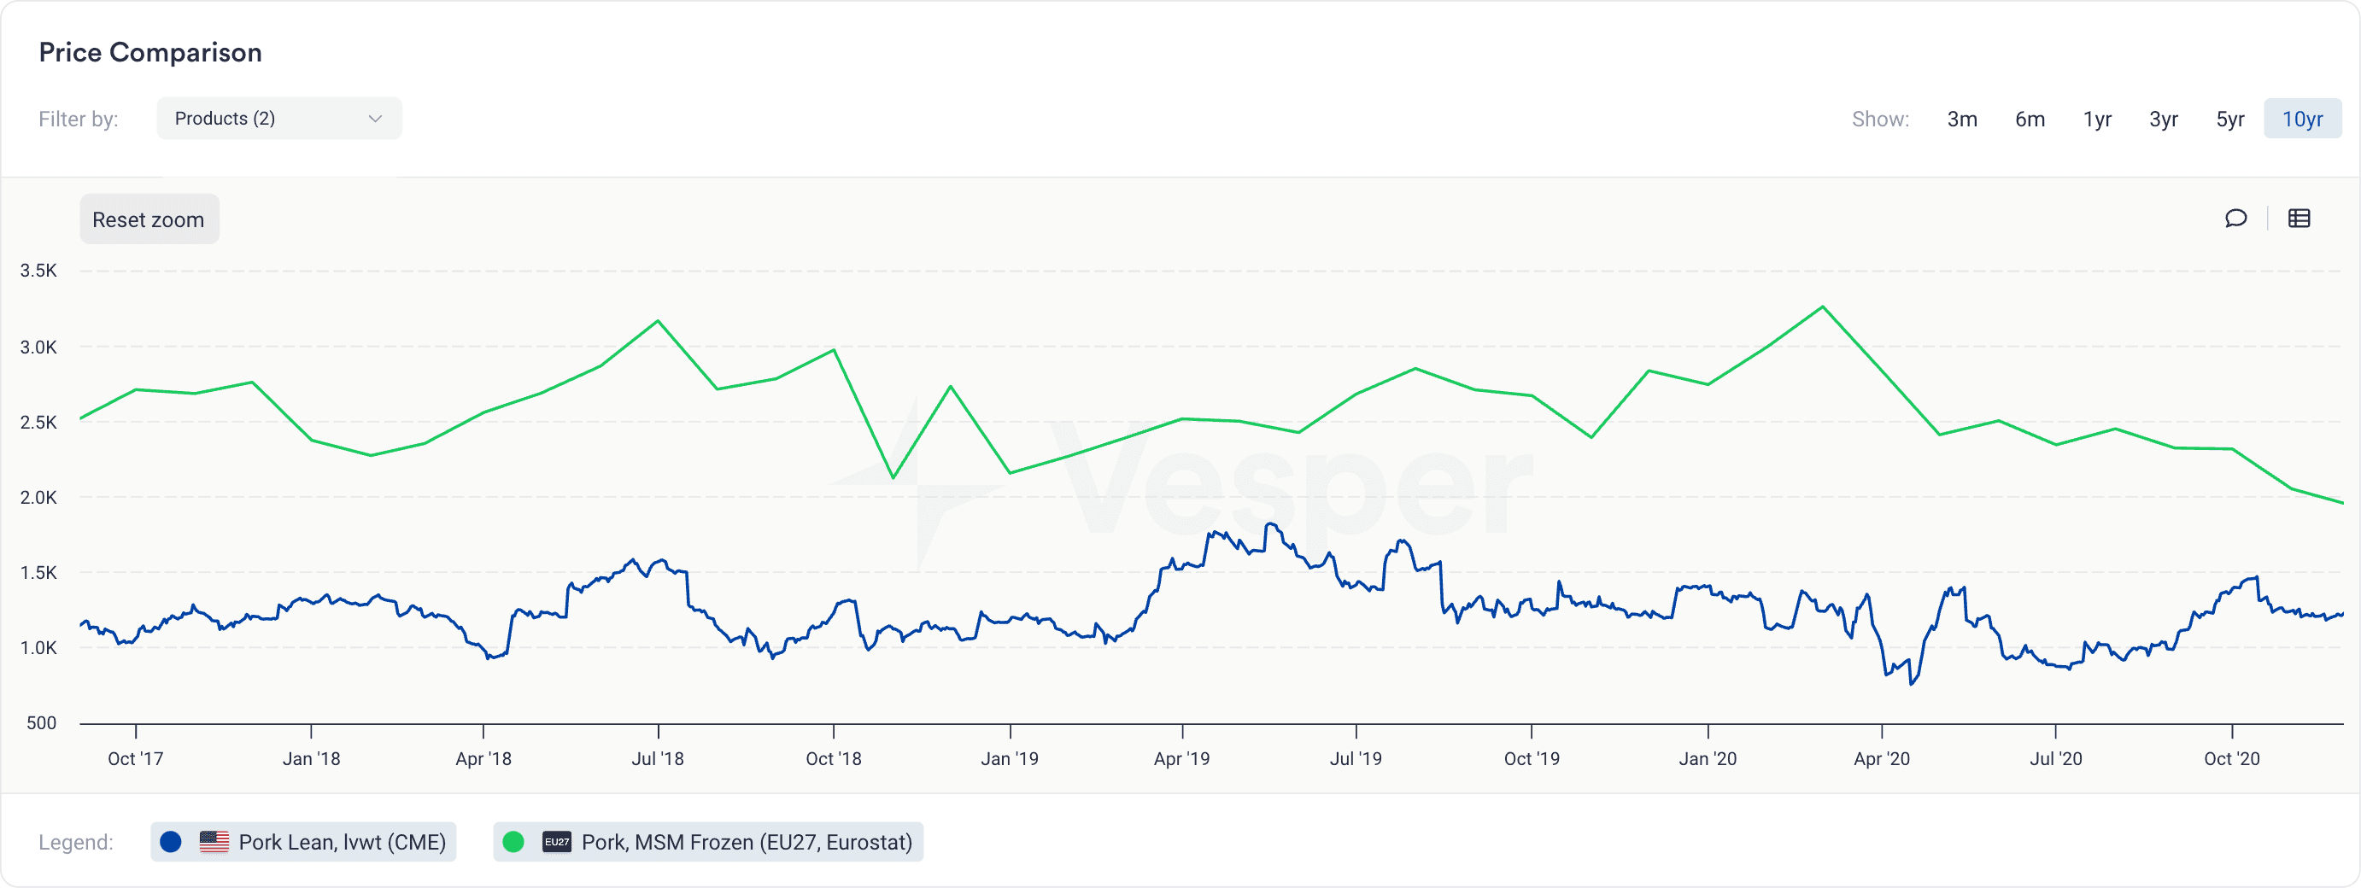Click the Show: label
Image resolution: width=2361 pixels, height=888 pixels.
(x=1880, y=120)
